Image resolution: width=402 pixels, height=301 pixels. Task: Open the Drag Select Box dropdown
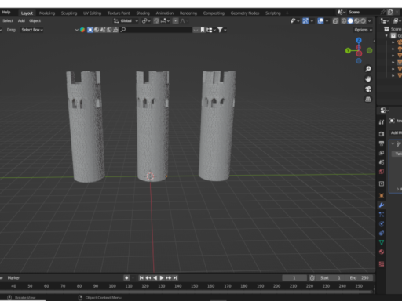coord(32,30)
